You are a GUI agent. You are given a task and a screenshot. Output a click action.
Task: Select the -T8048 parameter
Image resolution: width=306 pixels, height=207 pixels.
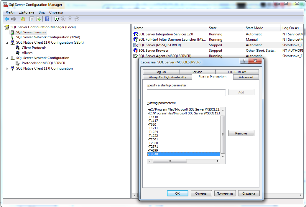click(184, 154)
